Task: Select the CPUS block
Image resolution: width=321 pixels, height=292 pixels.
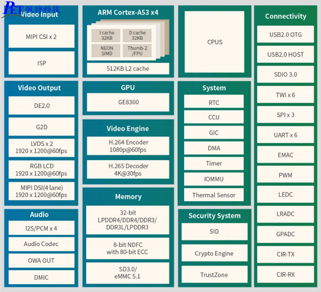Action: (x=214, y=42)
